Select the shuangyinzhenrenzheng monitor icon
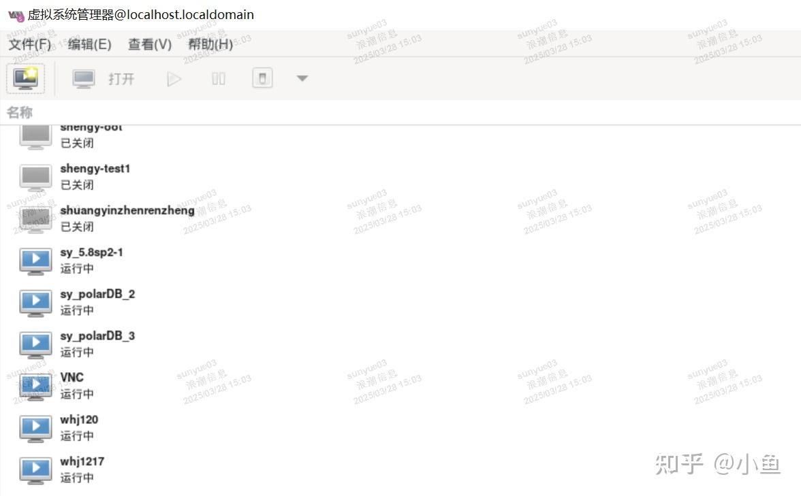 [x=35, y=219]
